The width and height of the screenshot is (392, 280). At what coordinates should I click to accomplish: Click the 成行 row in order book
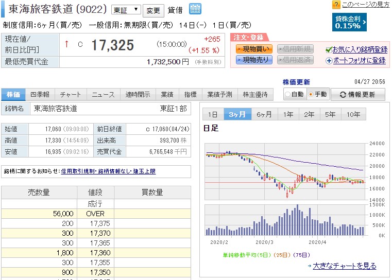(96, 204)
